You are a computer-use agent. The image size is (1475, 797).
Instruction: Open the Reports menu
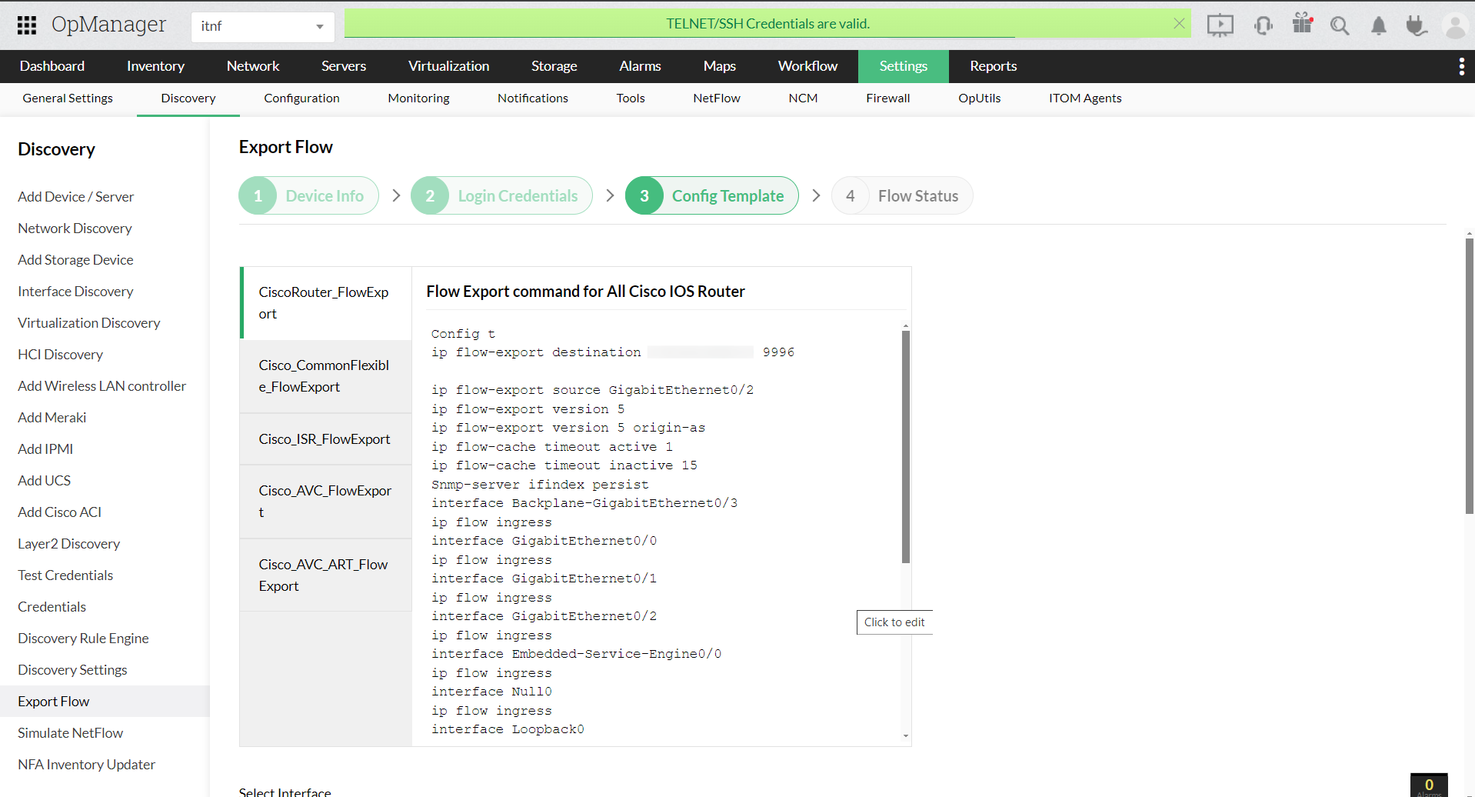tap(993, 66)
